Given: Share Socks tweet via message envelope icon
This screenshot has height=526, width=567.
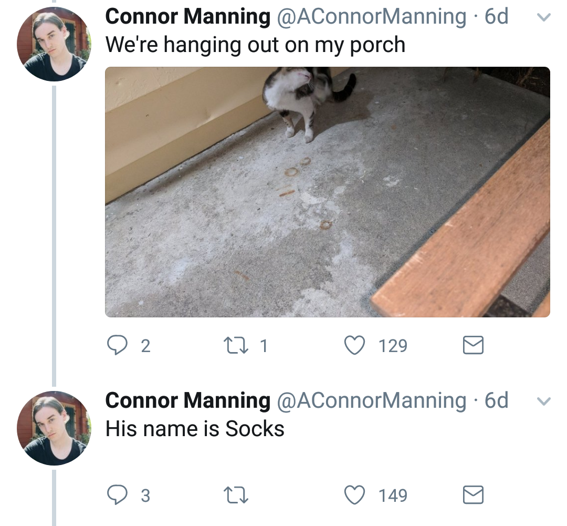Looking at the screenshot, I should [472, 495].
